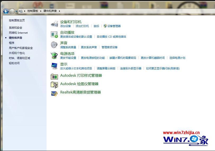Open the 自动播放 heading
The height and width of the screenshot is (151, 215).
67,32
